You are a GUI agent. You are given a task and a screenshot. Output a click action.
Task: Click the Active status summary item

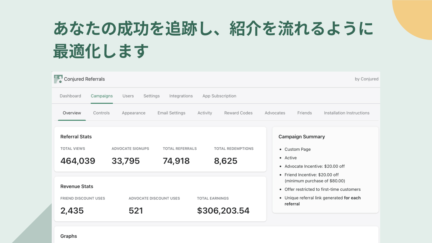(x=291, y=158)
